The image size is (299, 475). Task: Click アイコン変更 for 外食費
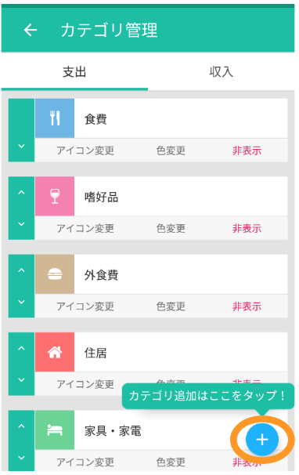coord(85,306)
